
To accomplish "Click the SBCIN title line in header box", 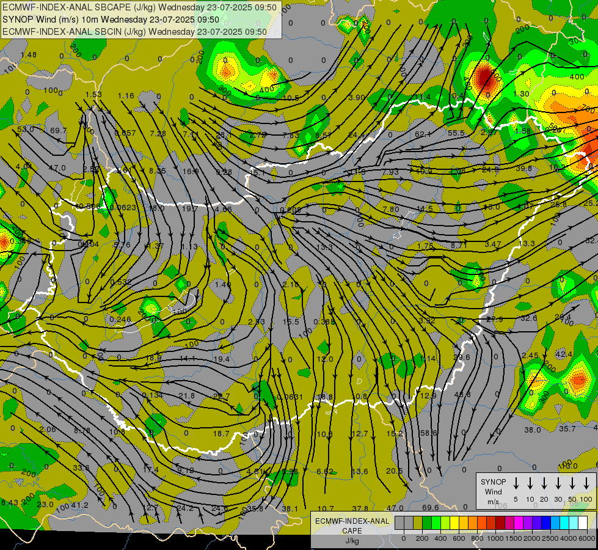I will (x=134, y=32).
